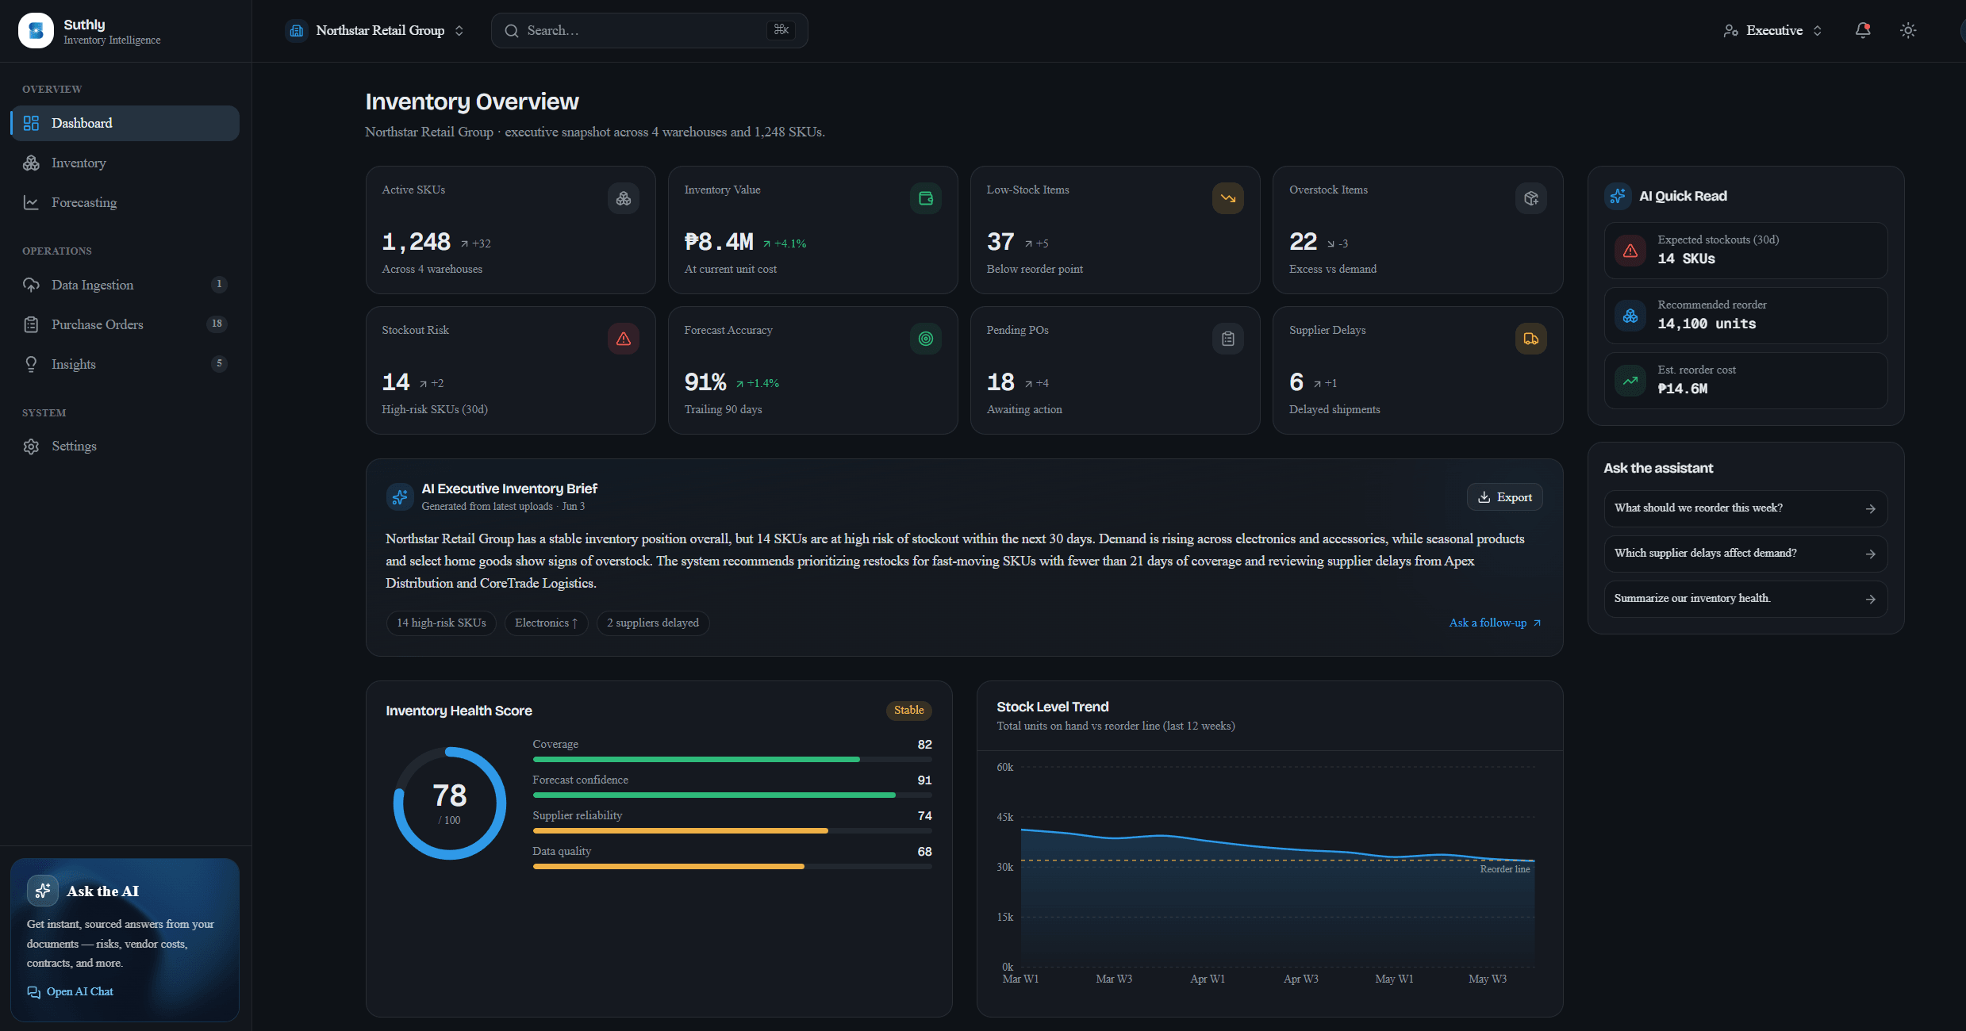Click the Purchase Orders 18 count badge

pyautogui.click(x=217, y=324)
